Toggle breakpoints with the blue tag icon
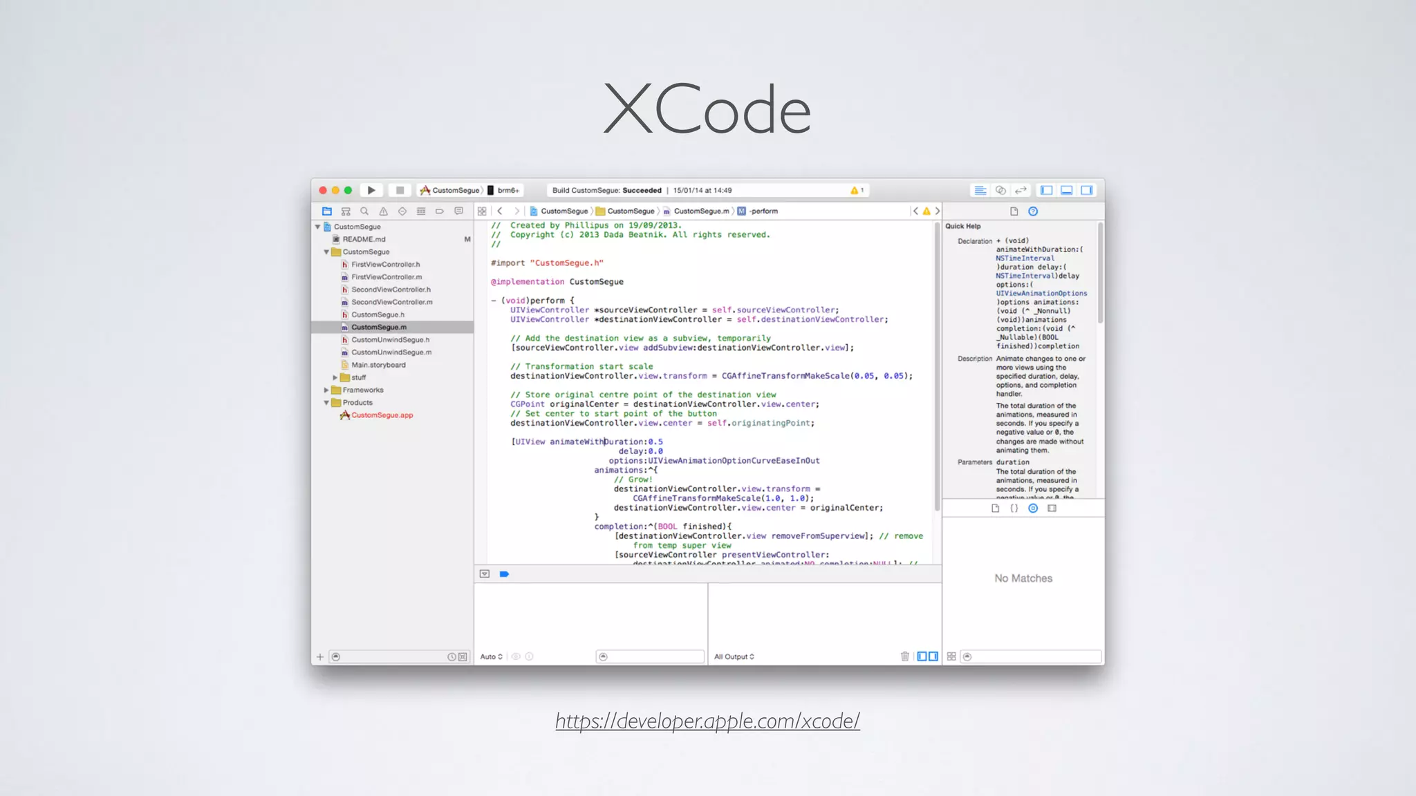The height and width of the screenshot is (796, 1416). tap(504, 574)
